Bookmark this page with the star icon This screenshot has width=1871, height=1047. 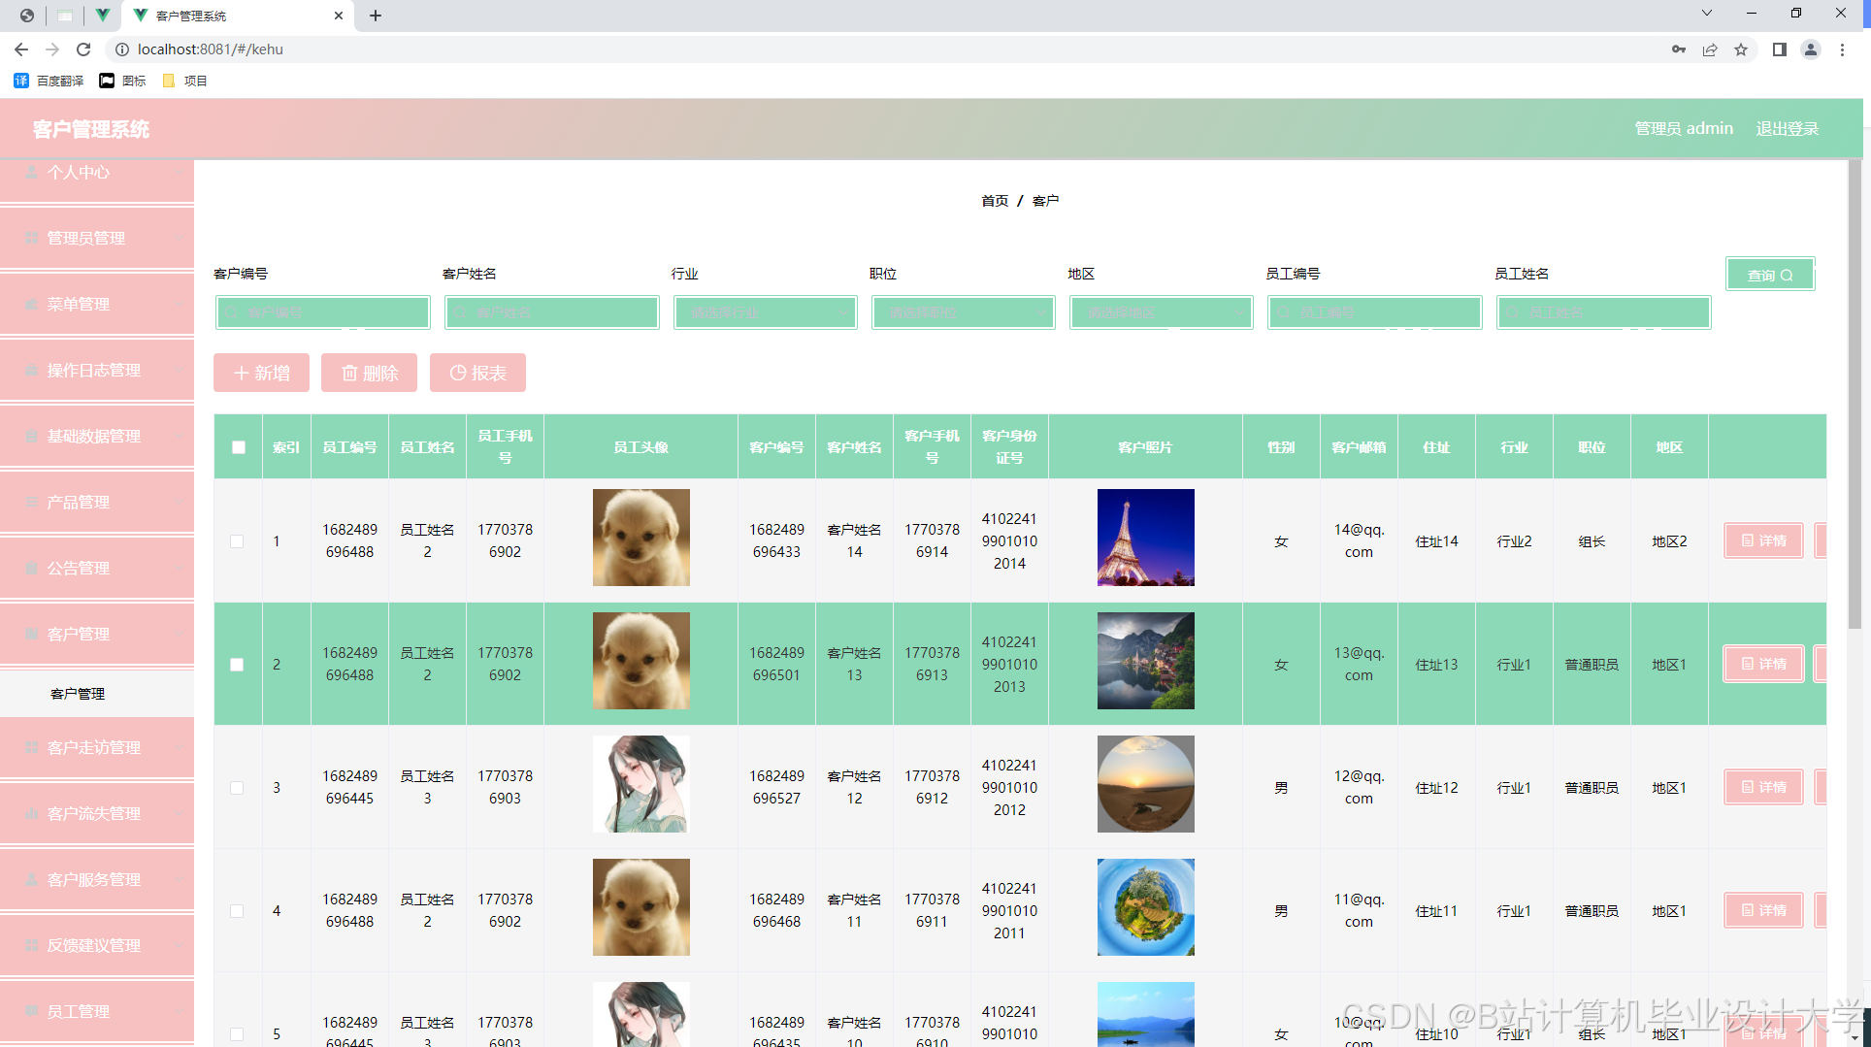1741,49
